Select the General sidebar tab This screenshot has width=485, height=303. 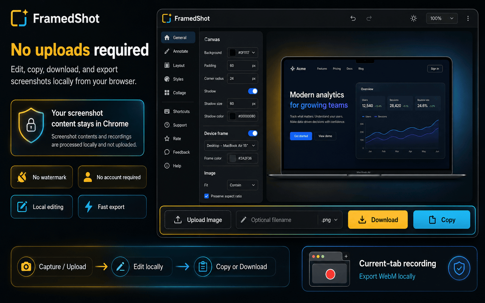point(178,37)
